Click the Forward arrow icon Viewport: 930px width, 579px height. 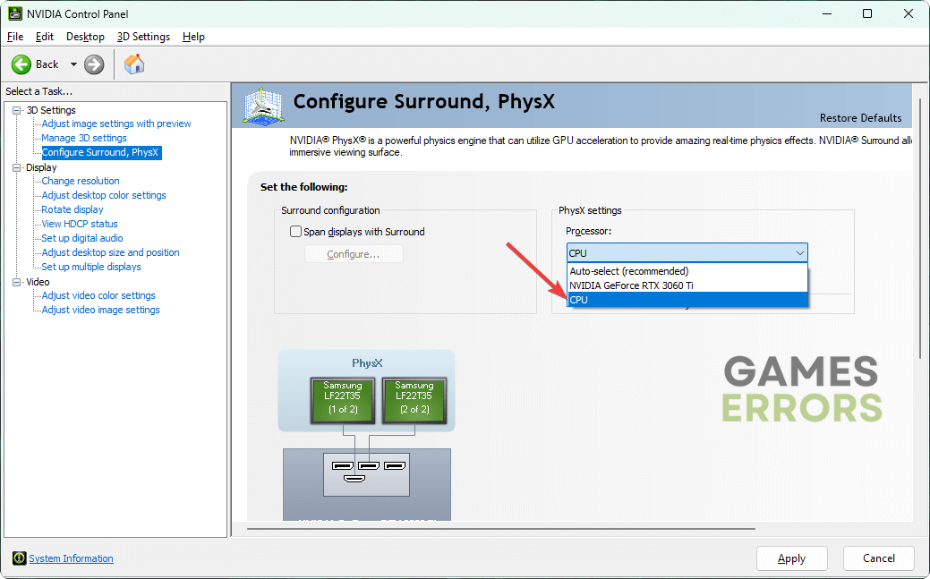click(94, 64)
